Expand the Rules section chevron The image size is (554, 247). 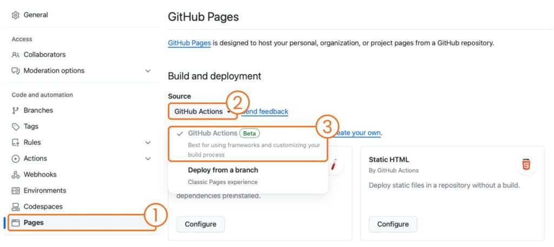pos(148,142)
